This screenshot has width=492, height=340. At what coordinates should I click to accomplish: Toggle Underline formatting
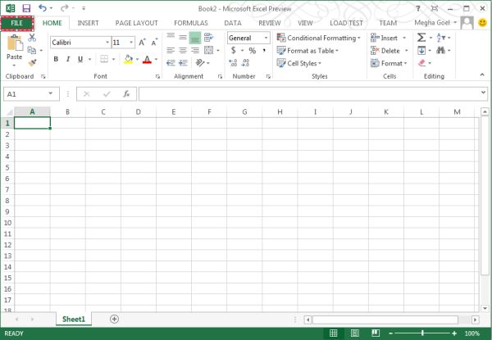pos(80,59)
